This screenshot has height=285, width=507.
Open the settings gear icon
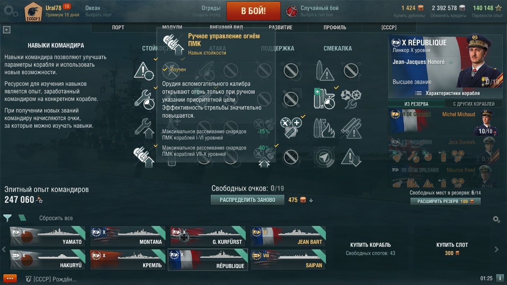10,11
